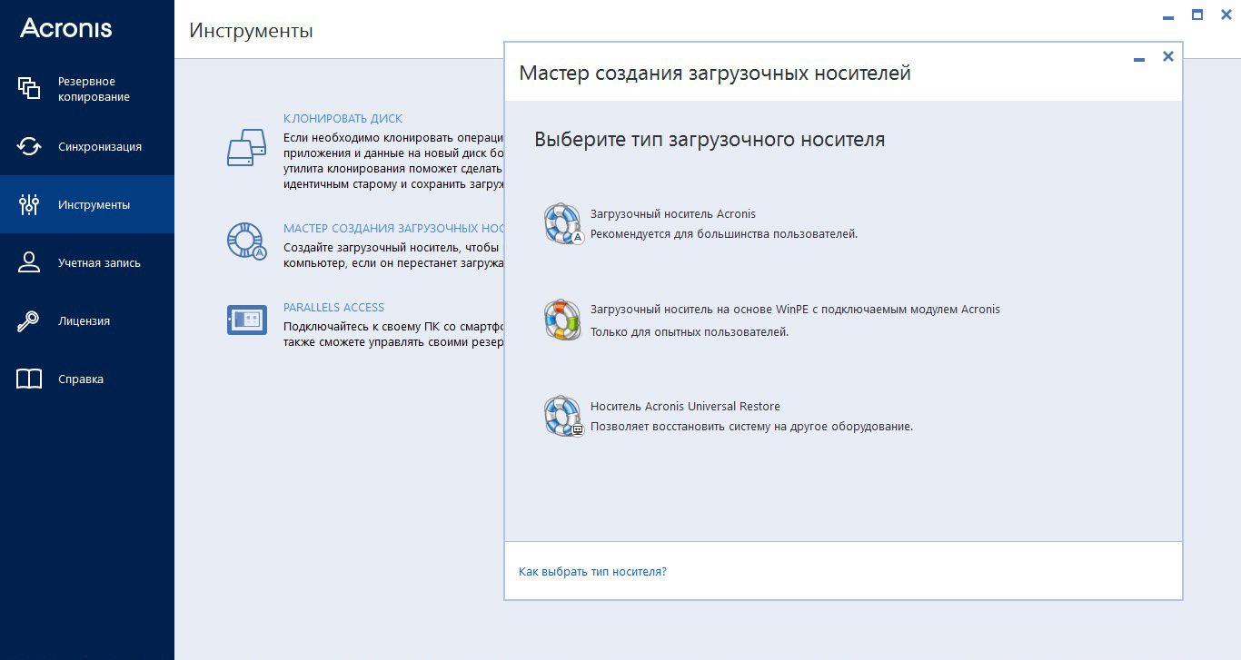Click the Universal Restore media lifebuoy icon
1241x660 pixels.
click(562, 416)
